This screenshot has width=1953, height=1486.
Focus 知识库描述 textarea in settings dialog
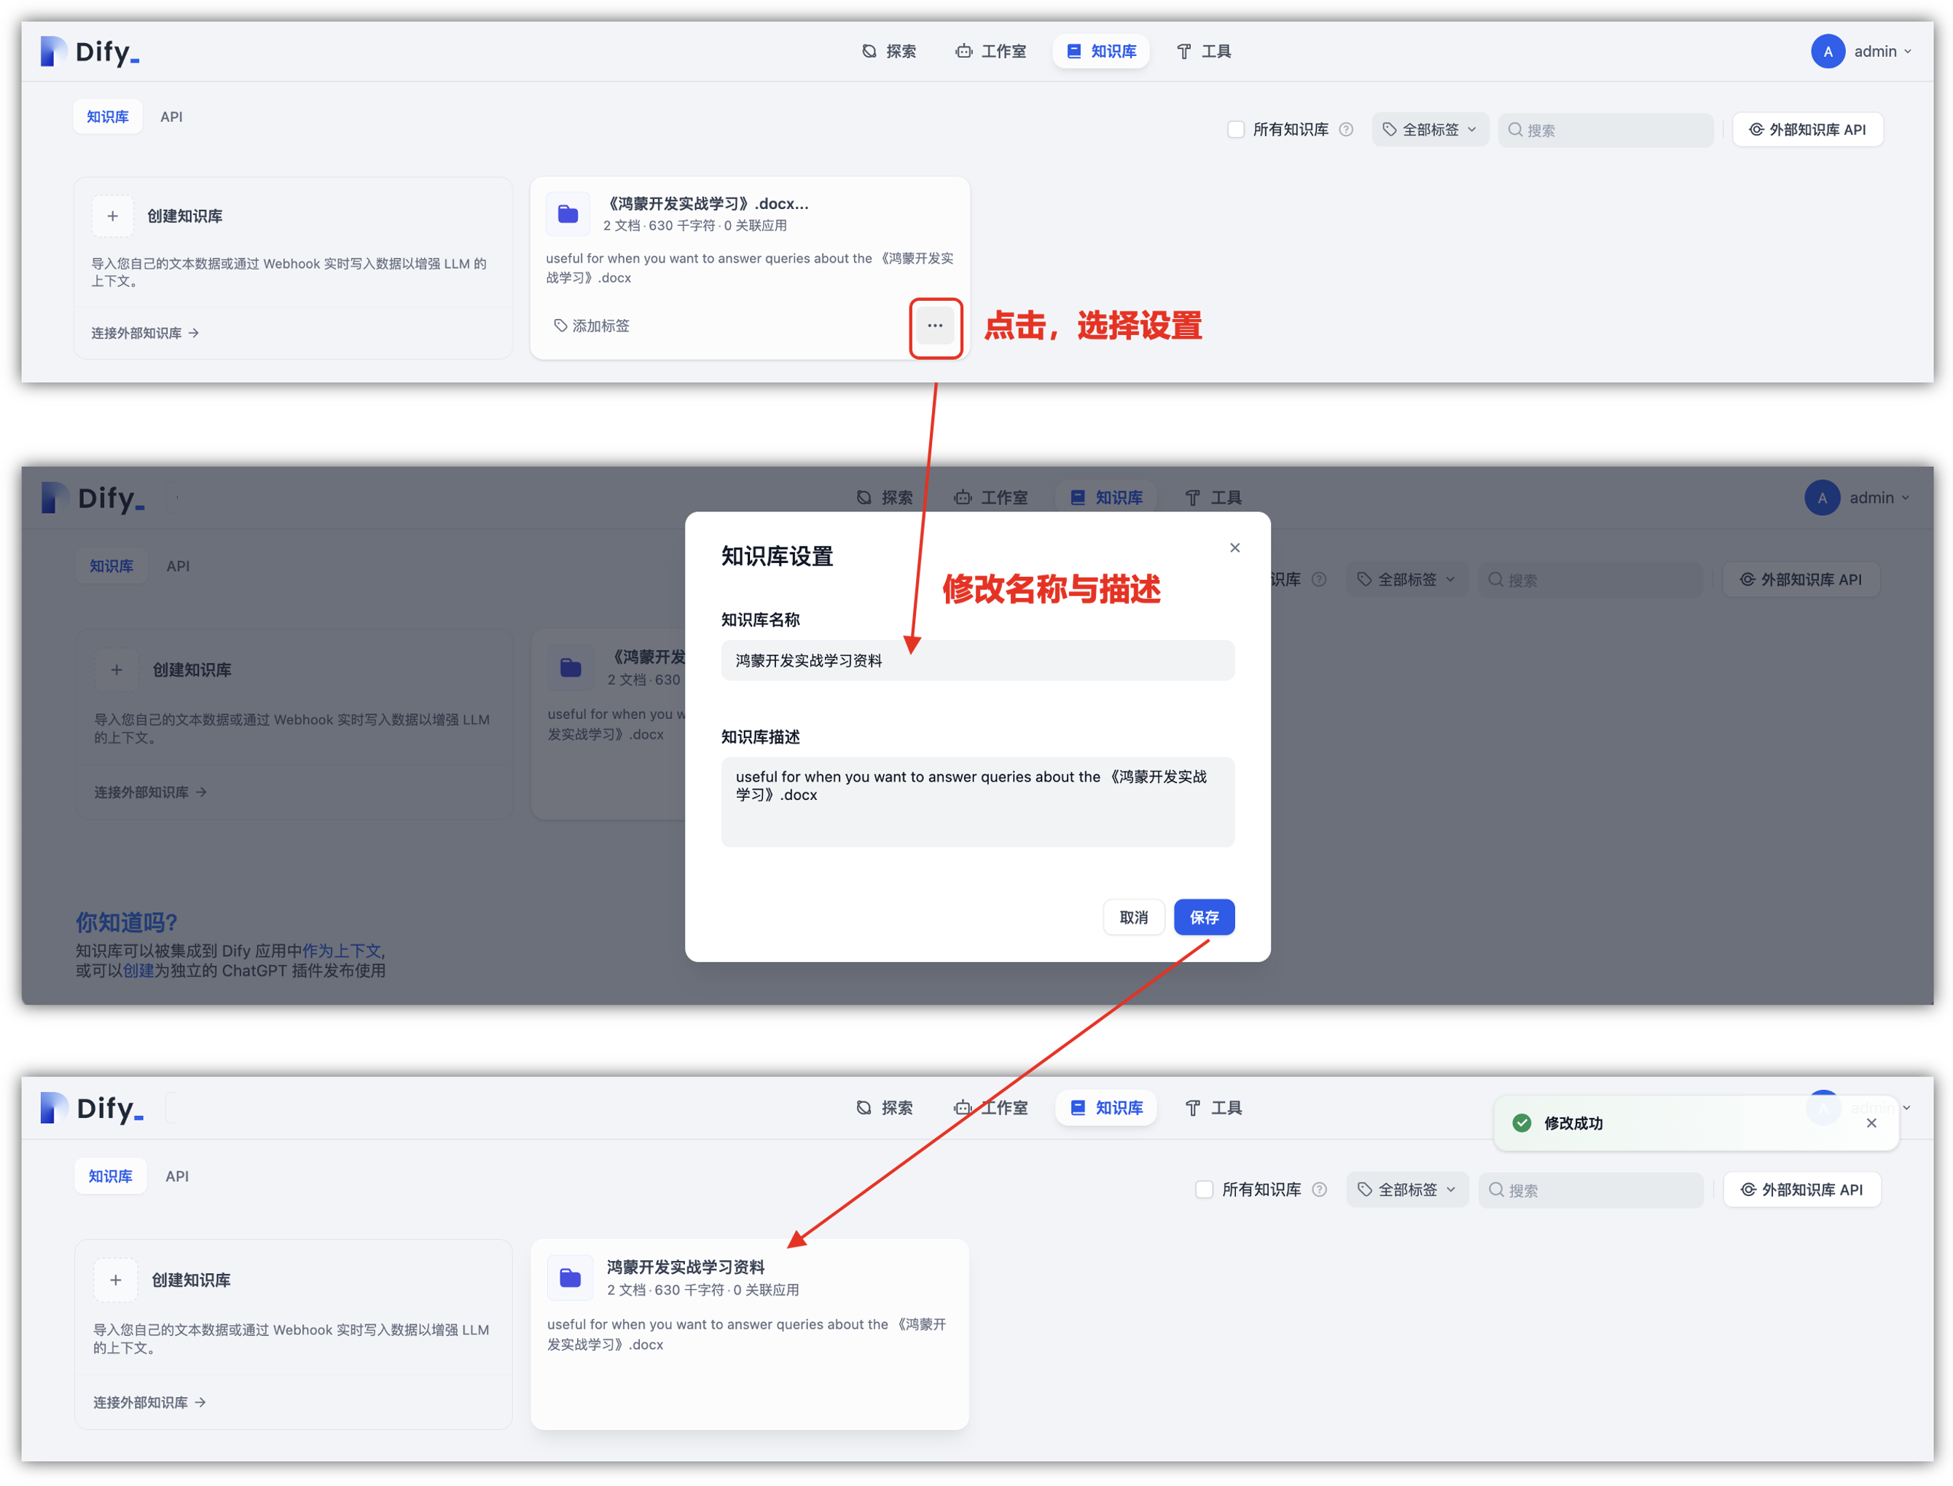pyautogui.click(x=977, y=802)
